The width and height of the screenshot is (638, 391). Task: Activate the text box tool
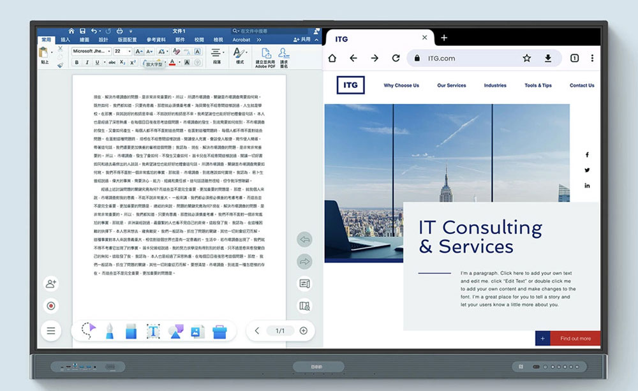153,330
